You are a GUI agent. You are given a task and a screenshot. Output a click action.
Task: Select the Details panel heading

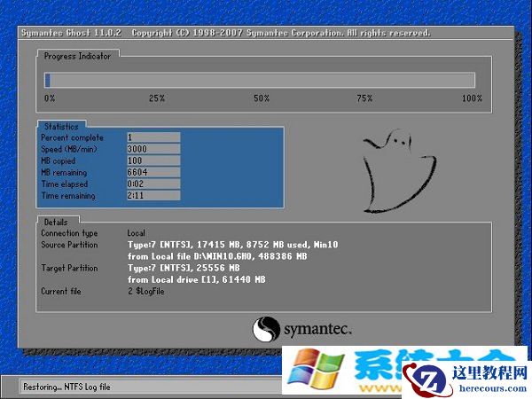tap(56, 223)
